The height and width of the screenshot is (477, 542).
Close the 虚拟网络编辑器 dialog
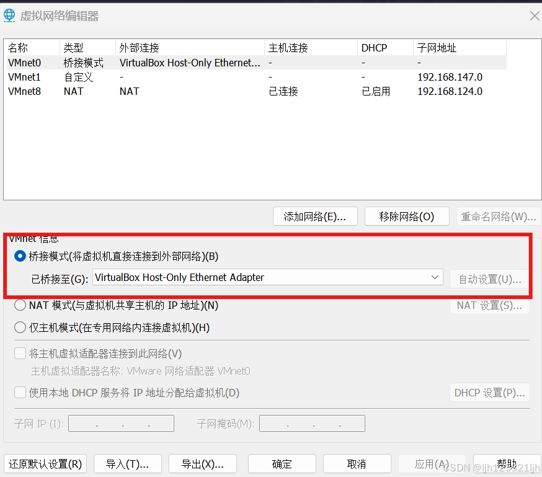[x=535, y=16]
